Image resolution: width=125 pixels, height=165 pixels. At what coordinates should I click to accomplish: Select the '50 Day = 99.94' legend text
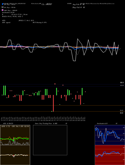[x=9, y=7]
